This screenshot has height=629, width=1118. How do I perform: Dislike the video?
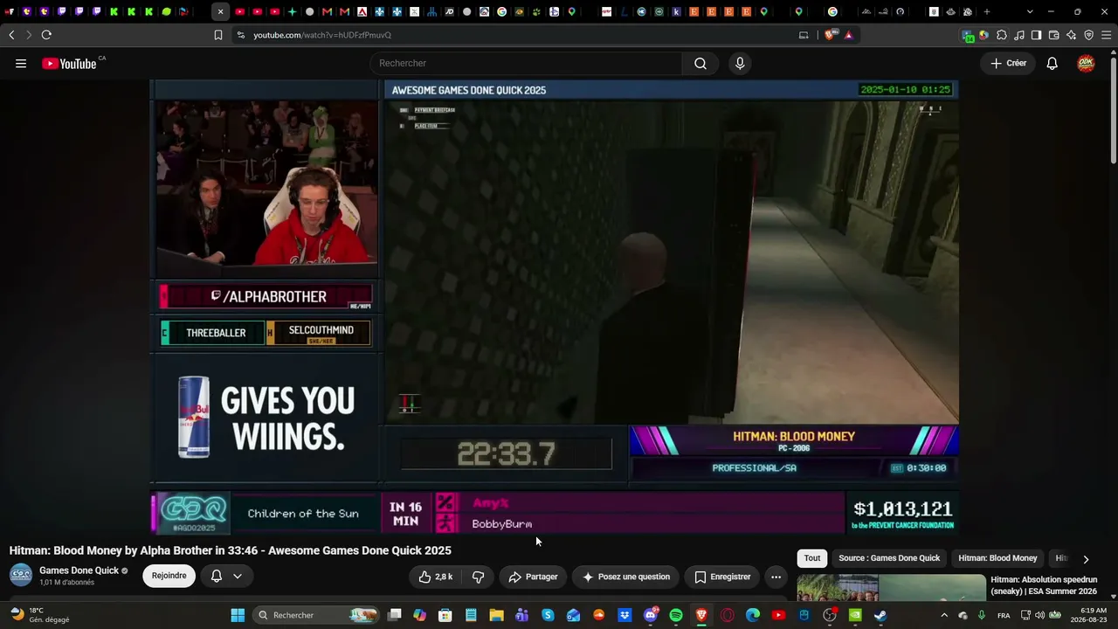pyautogui.click(x=478, y=577)
